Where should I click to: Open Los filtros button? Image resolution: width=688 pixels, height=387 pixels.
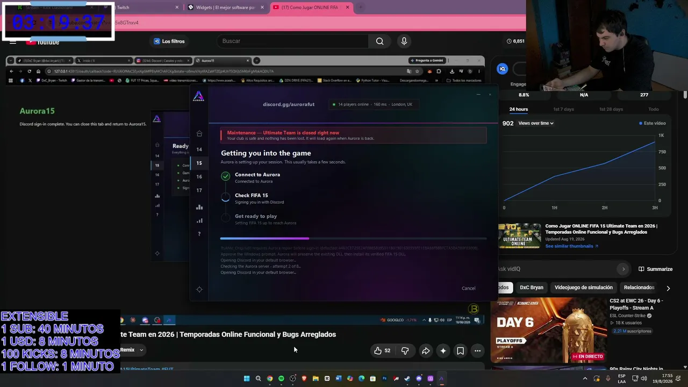(169, 41)
